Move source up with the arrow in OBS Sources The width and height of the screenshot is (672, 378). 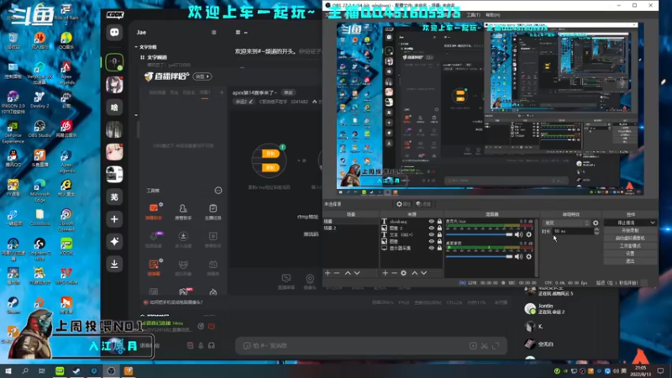point(414,273)
